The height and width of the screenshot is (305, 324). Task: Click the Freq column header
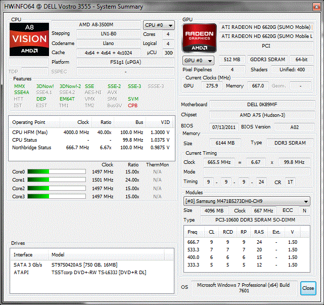(194, 232)
